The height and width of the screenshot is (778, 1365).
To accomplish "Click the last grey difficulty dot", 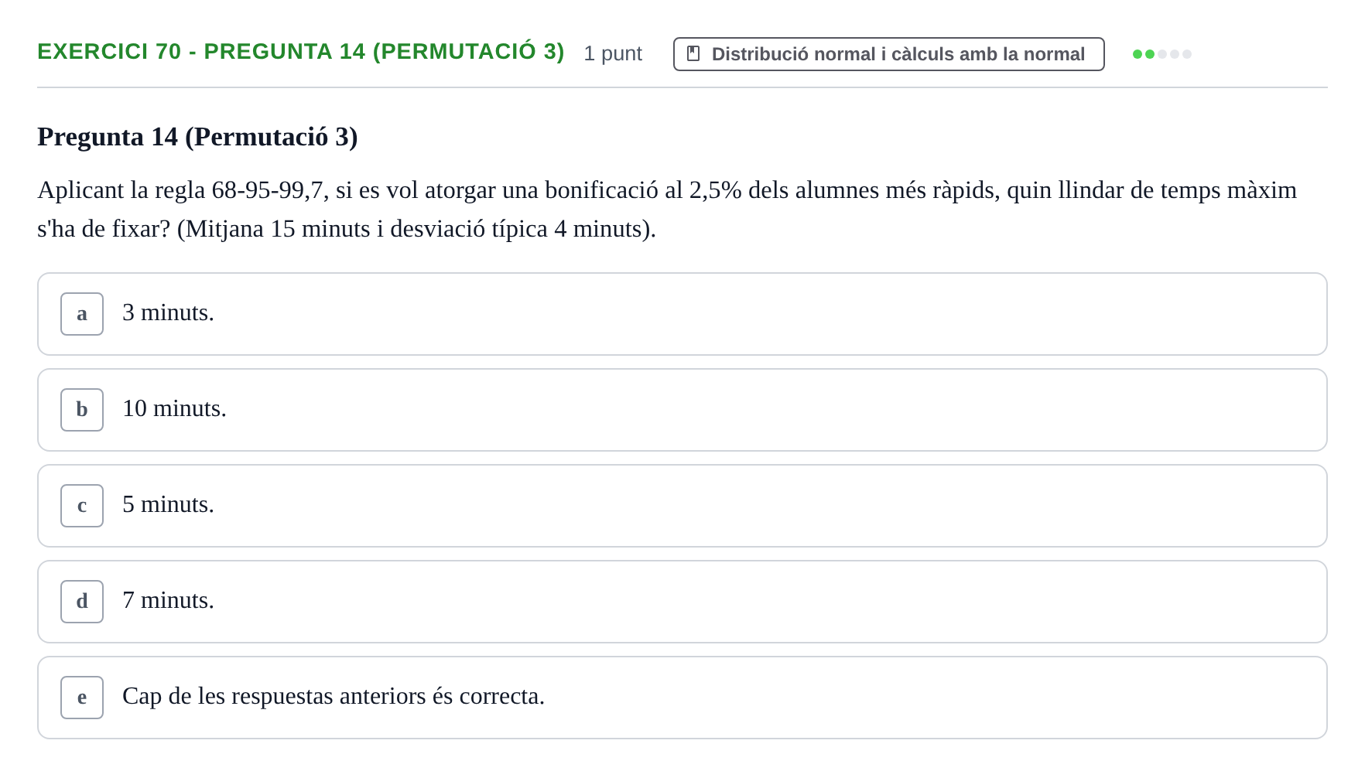I will click(x=1187, y=54).
